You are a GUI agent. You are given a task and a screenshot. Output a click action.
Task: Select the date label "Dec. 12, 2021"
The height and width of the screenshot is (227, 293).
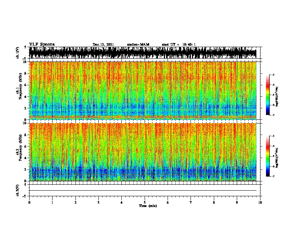pyautogui.click(x=103, y=45)
